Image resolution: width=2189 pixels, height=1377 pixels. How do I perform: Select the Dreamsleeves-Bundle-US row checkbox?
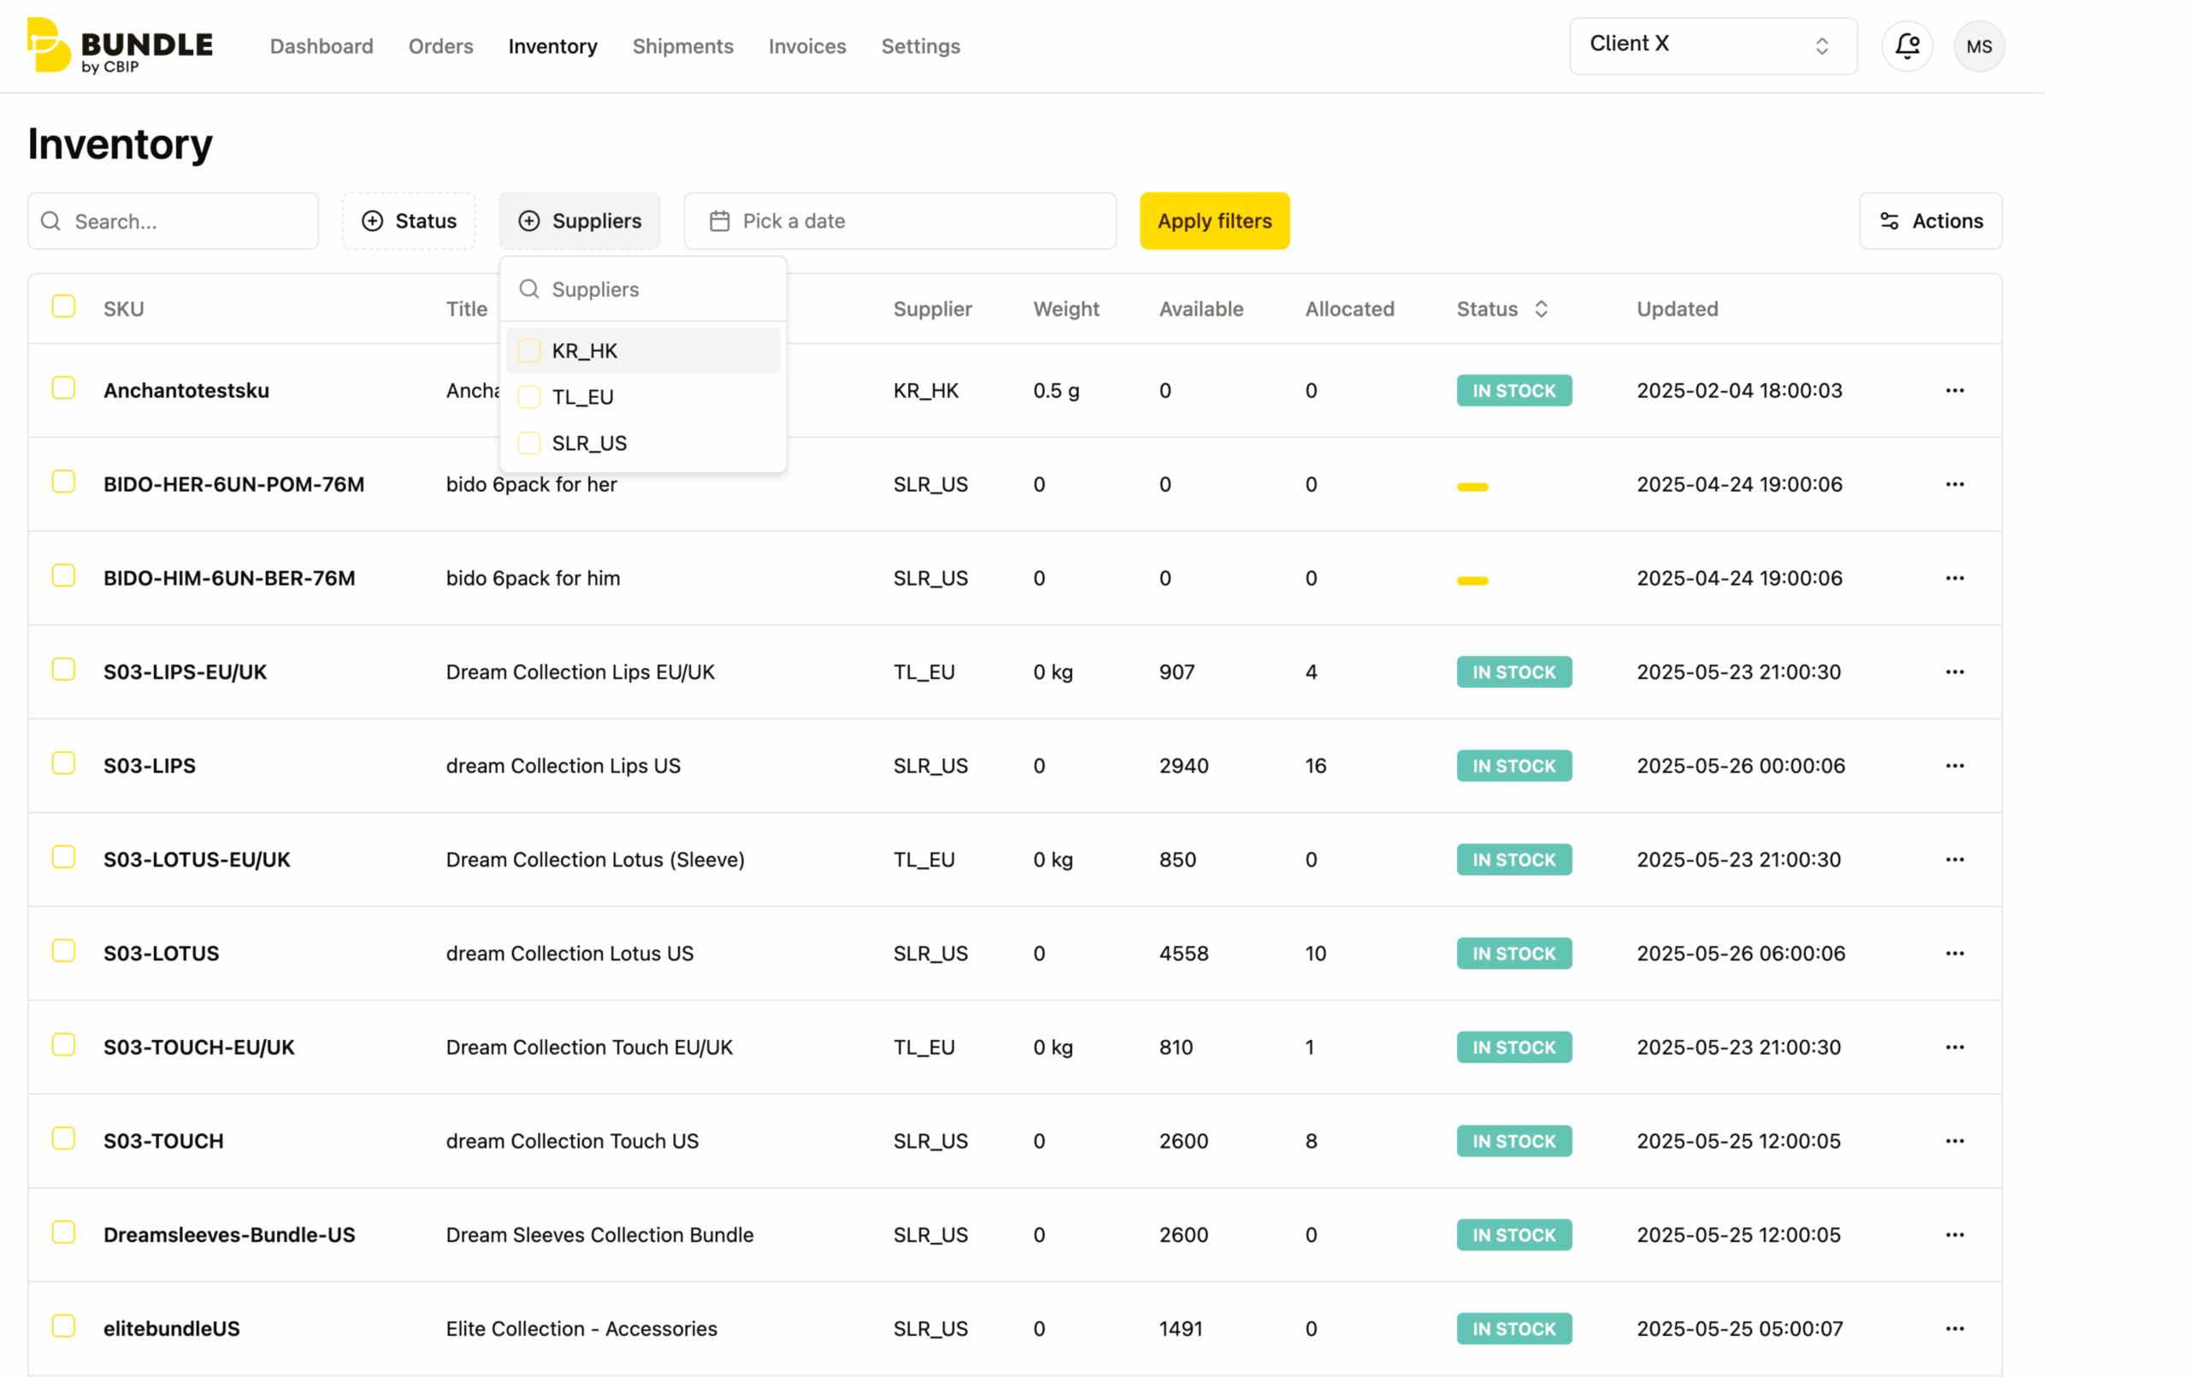tap(63, 1231)
